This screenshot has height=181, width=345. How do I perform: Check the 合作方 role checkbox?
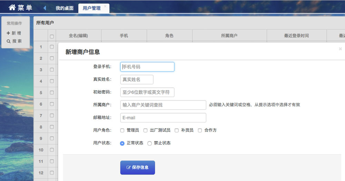[200, 130]
